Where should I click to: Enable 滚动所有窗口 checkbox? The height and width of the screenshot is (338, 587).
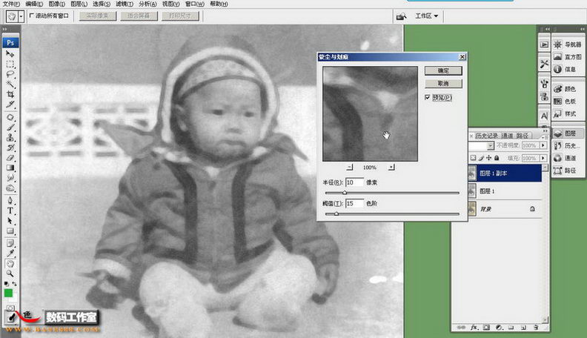click(x=32, y=16)
